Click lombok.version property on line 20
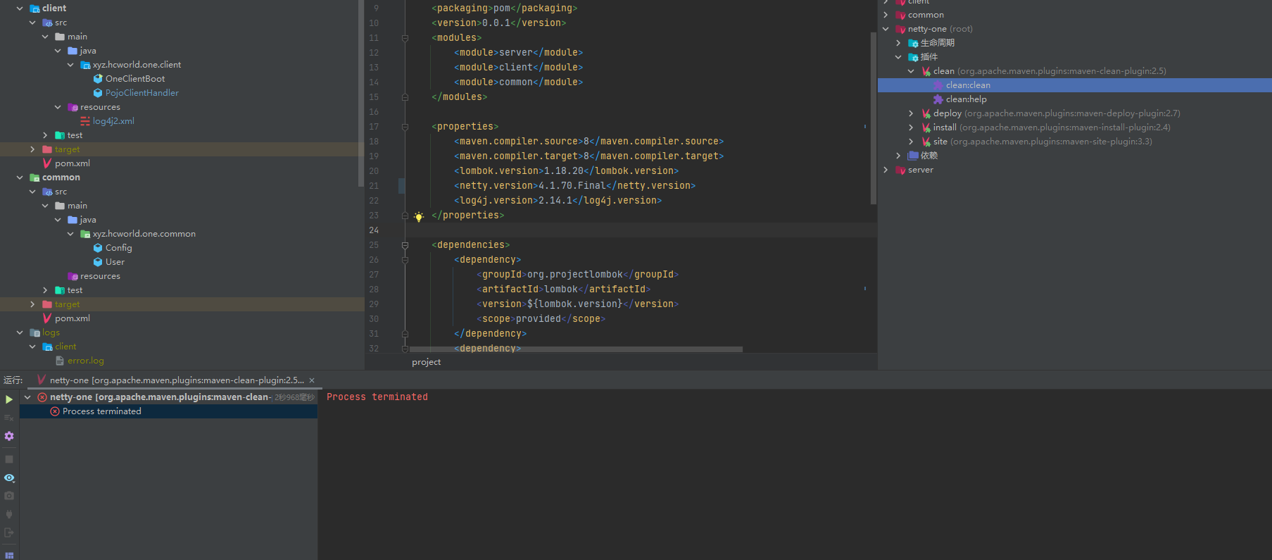The height and width of the screenshot is (560, 1272). pyautogui.click(x=566, y=171)
